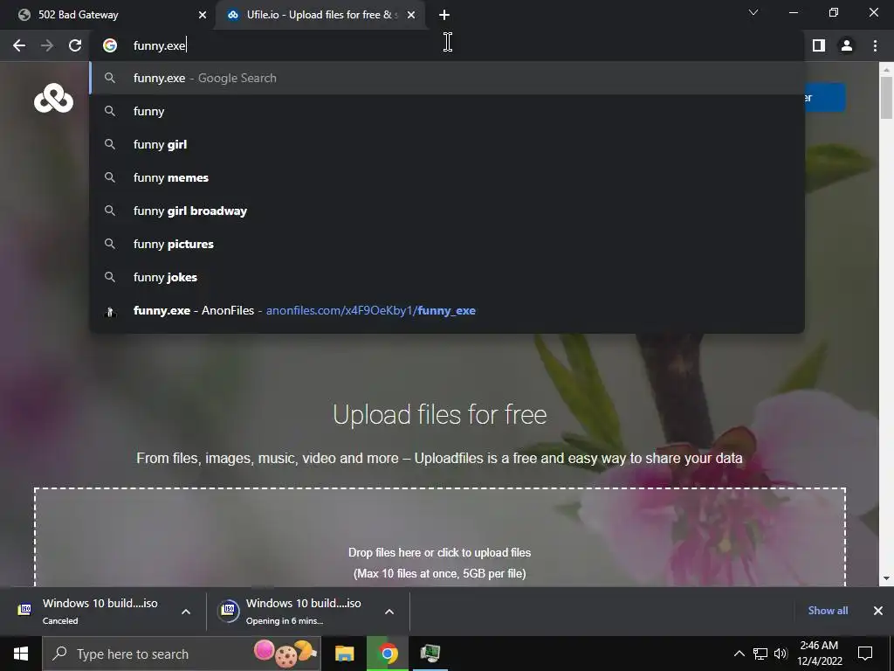Select the 'funny pictures' suggestion
This screenshot has height=671, width=894.
(x=448, y=244)
